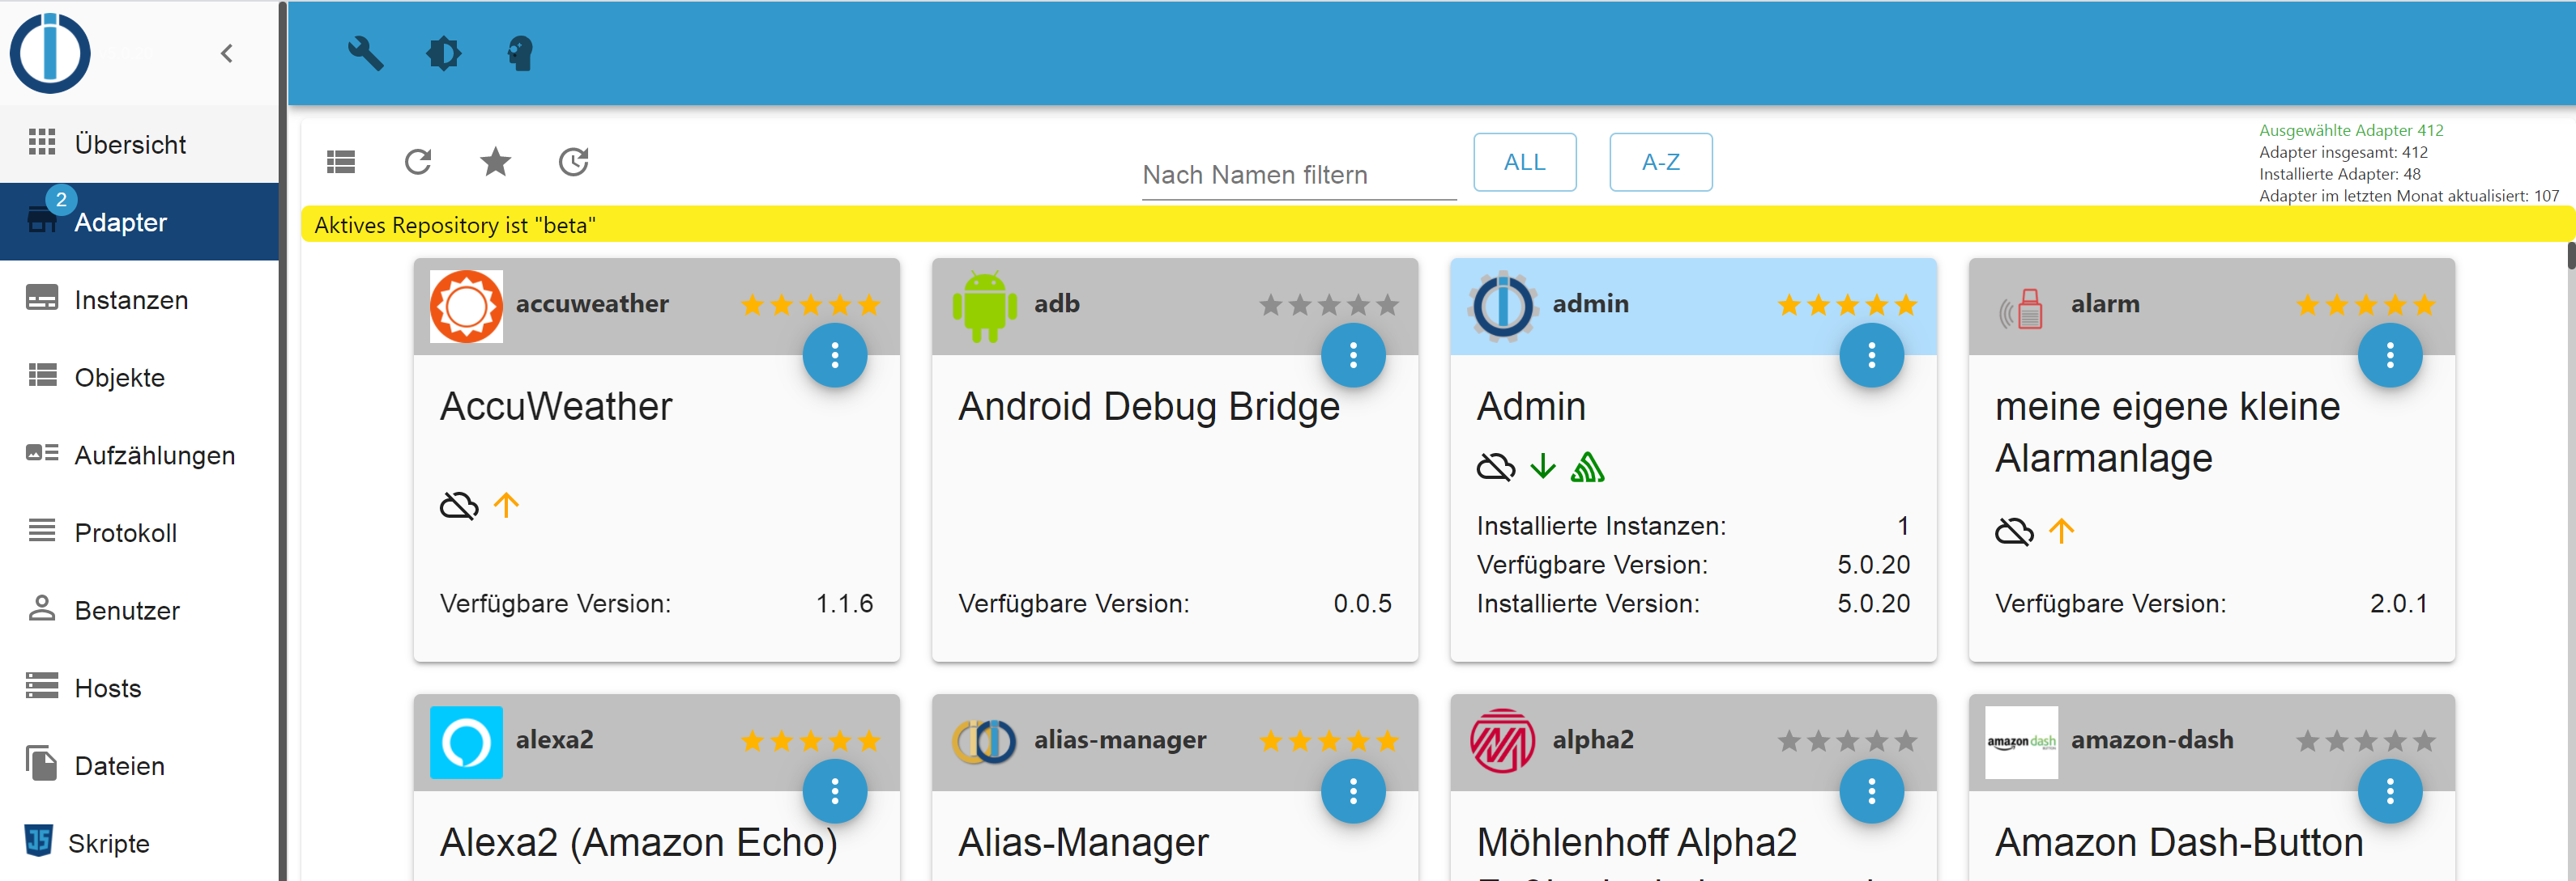This screenshot has width=2576, height=881.
Task: Open the wrench settings icon
Action: coord(365,53)
